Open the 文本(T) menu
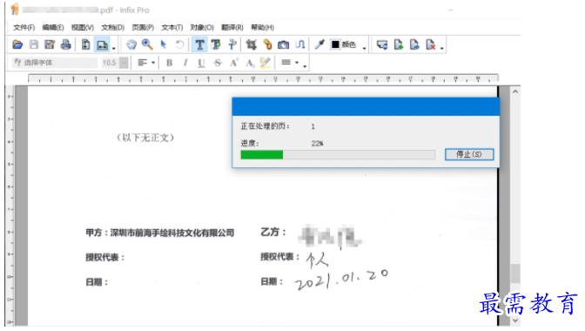585x331 pixels. click(172, 28)
